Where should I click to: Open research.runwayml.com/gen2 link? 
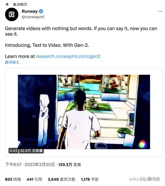click(x=68, y=56)
